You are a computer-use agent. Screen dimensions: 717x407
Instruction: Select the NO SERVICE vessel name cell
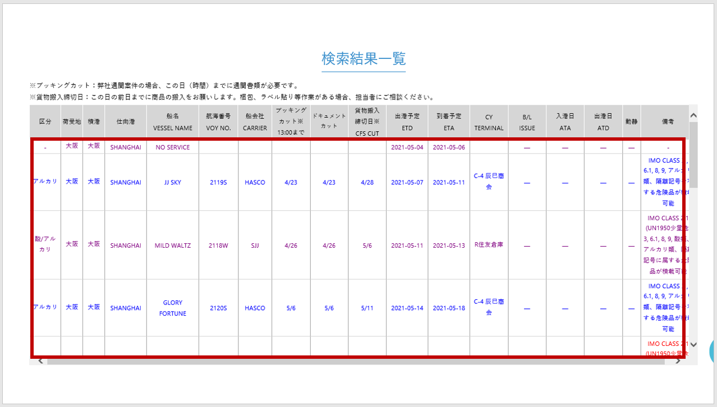tap(173, 147)
